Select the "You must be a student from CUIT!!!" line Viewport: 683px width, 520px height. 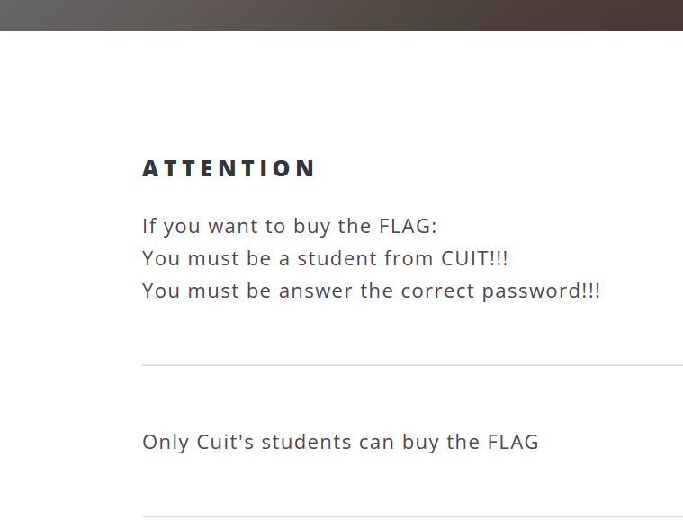pos(325,259)
